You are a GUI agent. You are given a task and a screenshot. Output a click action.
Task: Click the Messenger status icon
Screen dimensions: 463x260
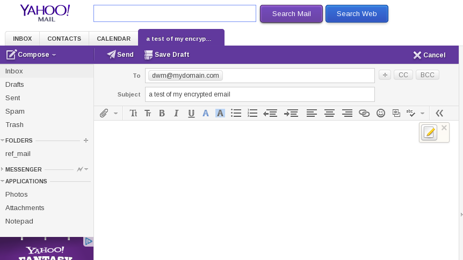[x=79, y=169]
